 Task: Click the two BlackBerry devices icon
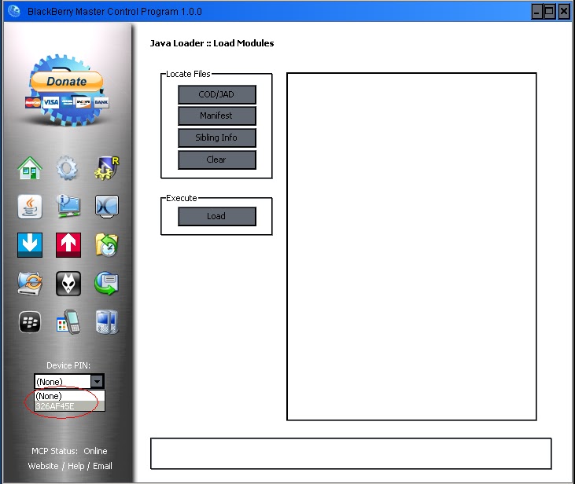click(107, 322)
